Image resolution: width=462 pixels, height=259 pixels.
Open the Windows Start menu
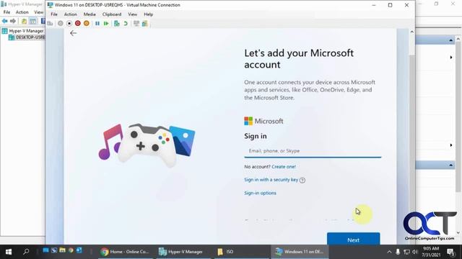click(9, 252)
